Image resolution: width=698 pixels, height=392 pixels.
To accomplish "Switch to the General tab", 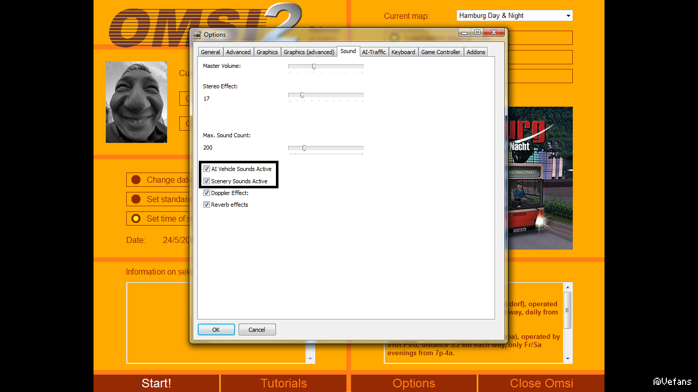I will (x=211, y=52).
